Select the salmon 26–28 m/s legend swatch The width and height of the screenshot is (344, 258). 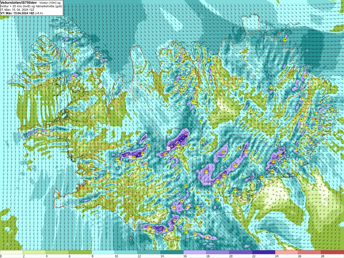pyautogui.click(x=310, y=252)
